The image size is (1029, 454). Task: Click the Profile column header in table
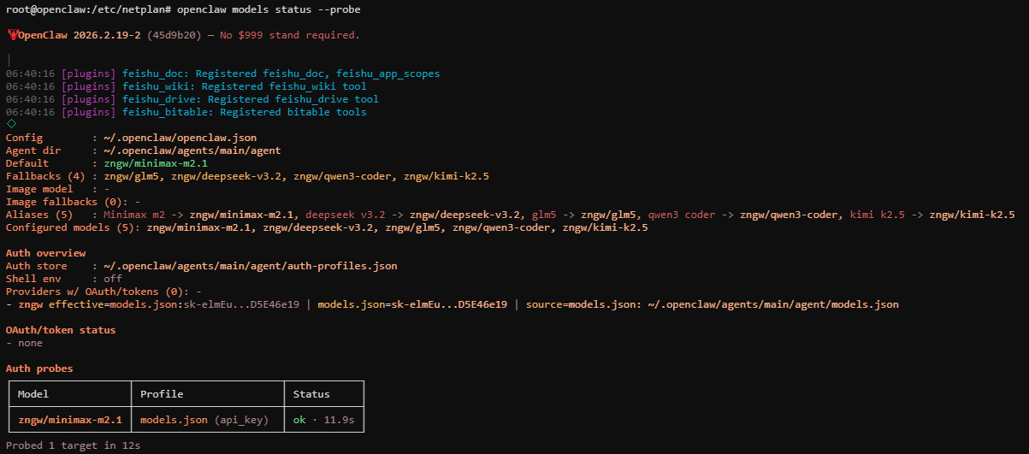tap(162, 394)
